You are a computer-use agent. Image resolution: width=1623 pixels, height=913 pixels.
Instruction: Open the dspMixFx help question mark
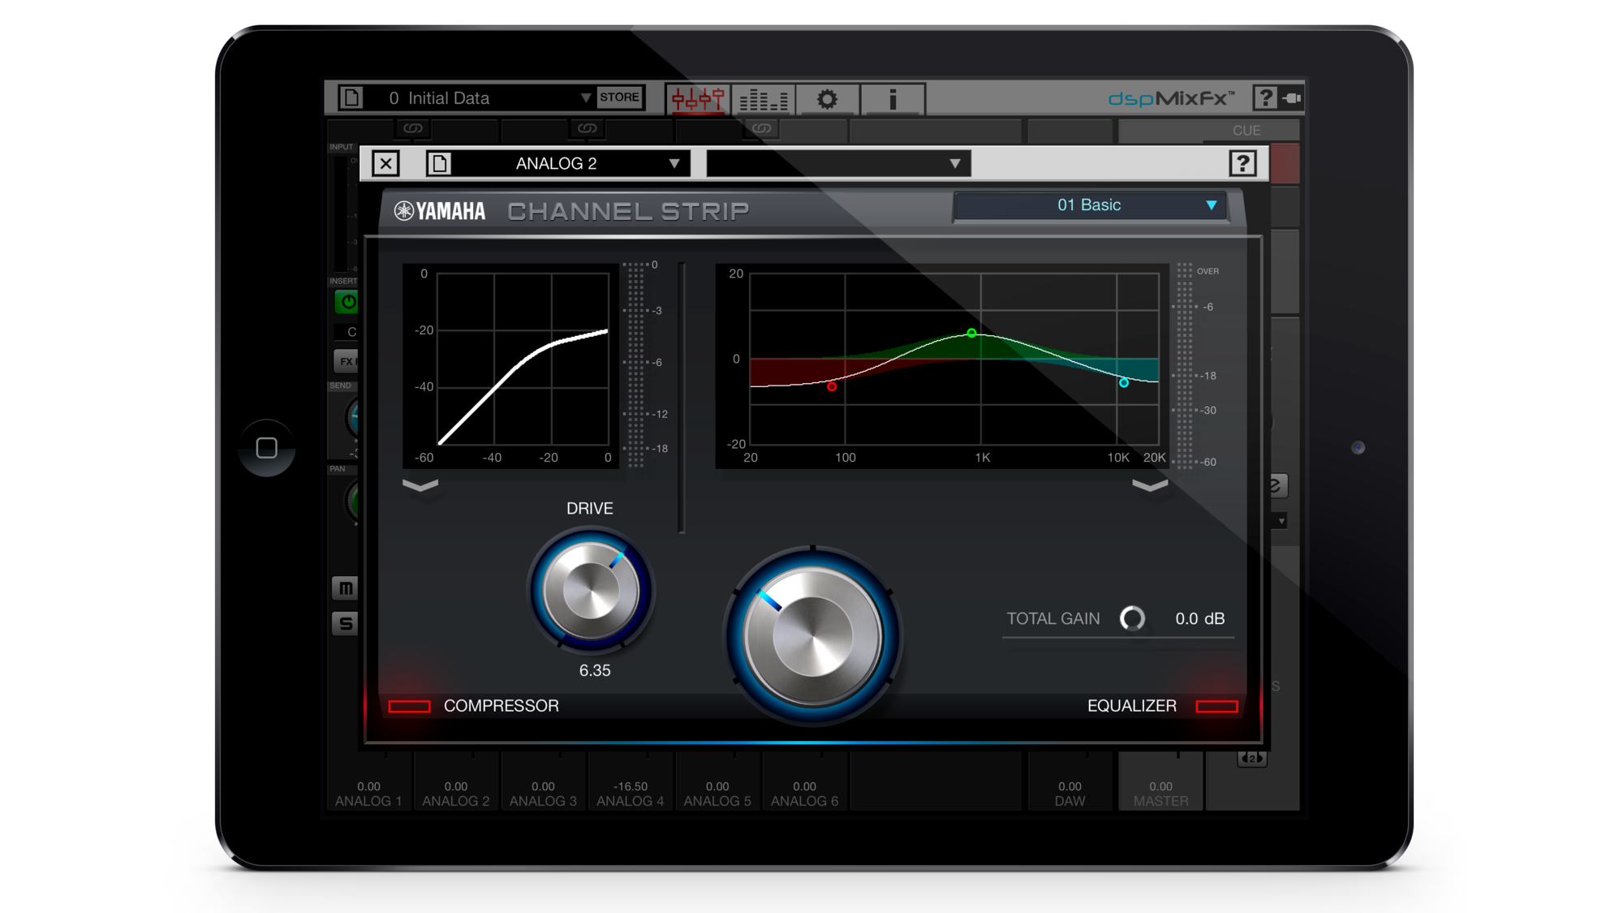point(1265,97)
